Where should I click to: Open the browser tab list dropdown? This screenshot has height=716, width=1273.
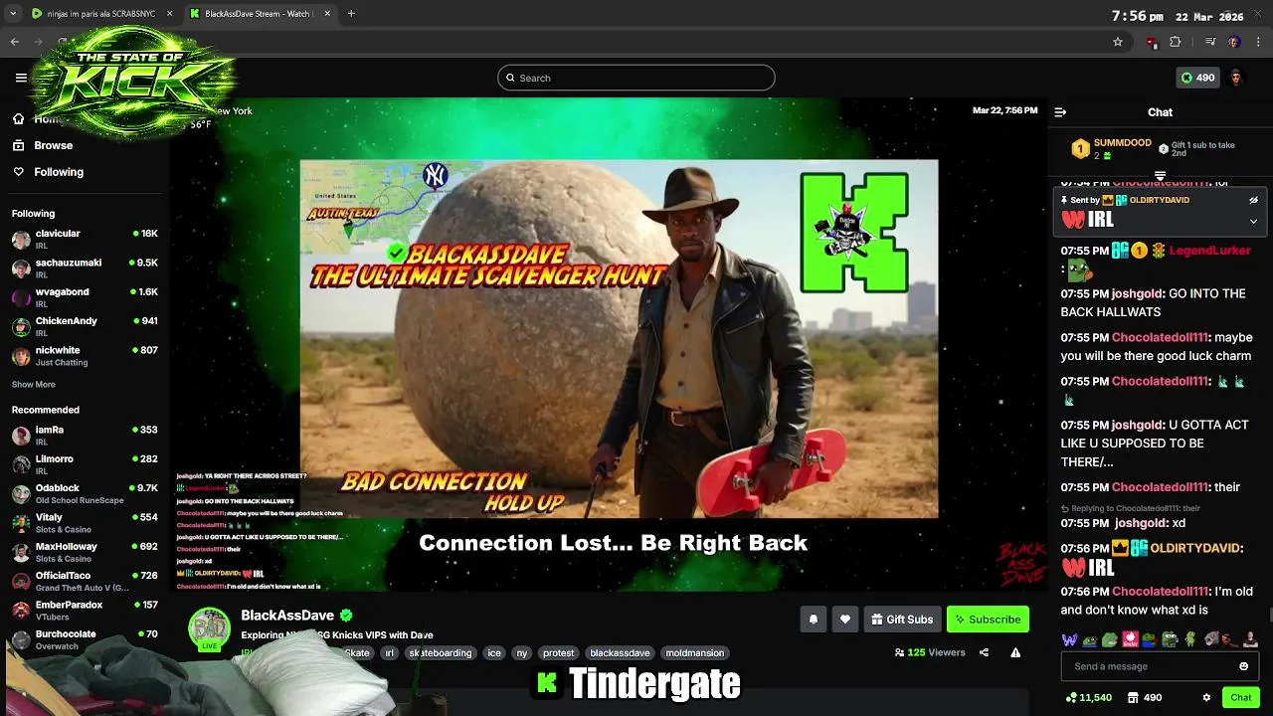pyautogui.click(x=12, y=14)
